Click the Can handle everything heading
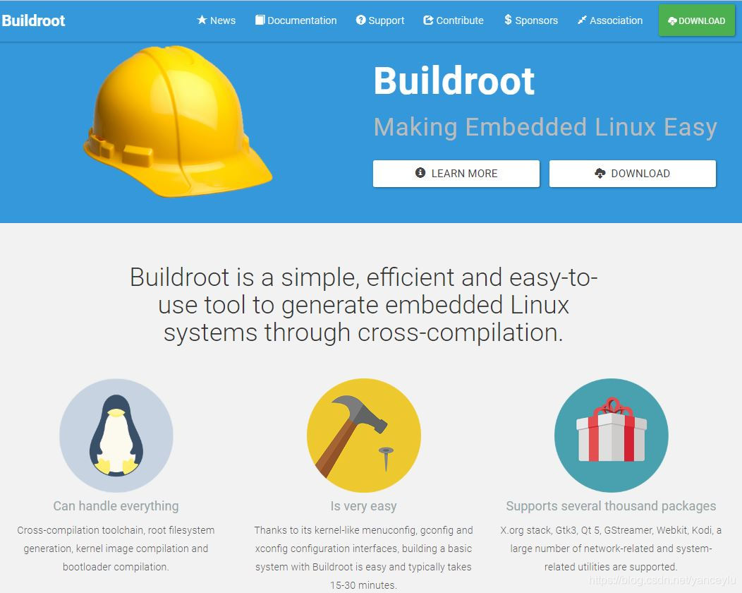 [x=116, y=506]
